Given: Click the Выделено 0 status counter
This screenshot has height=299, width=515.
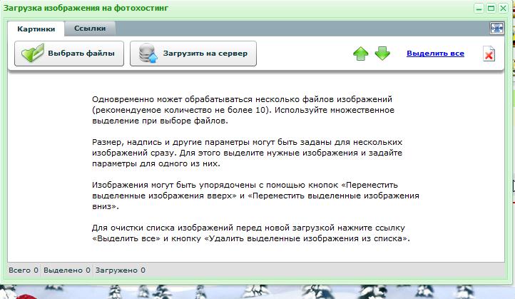Looking at the screenshot, I should (66, 270).
